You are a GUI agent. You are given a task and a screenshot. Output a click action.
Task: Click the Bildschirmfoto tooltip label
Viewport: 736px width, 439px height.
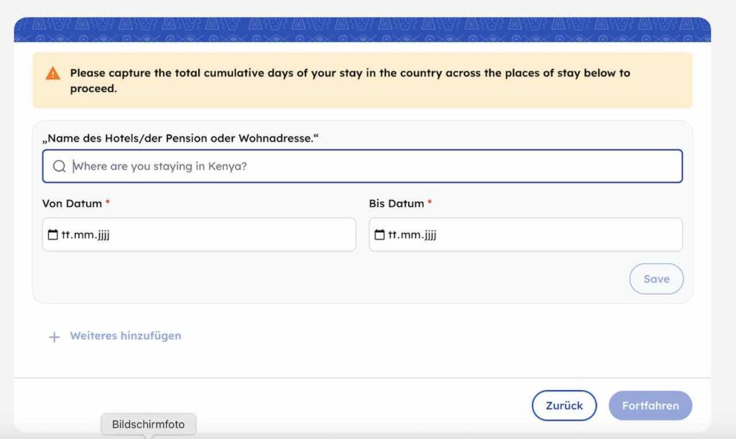(148, 424)
